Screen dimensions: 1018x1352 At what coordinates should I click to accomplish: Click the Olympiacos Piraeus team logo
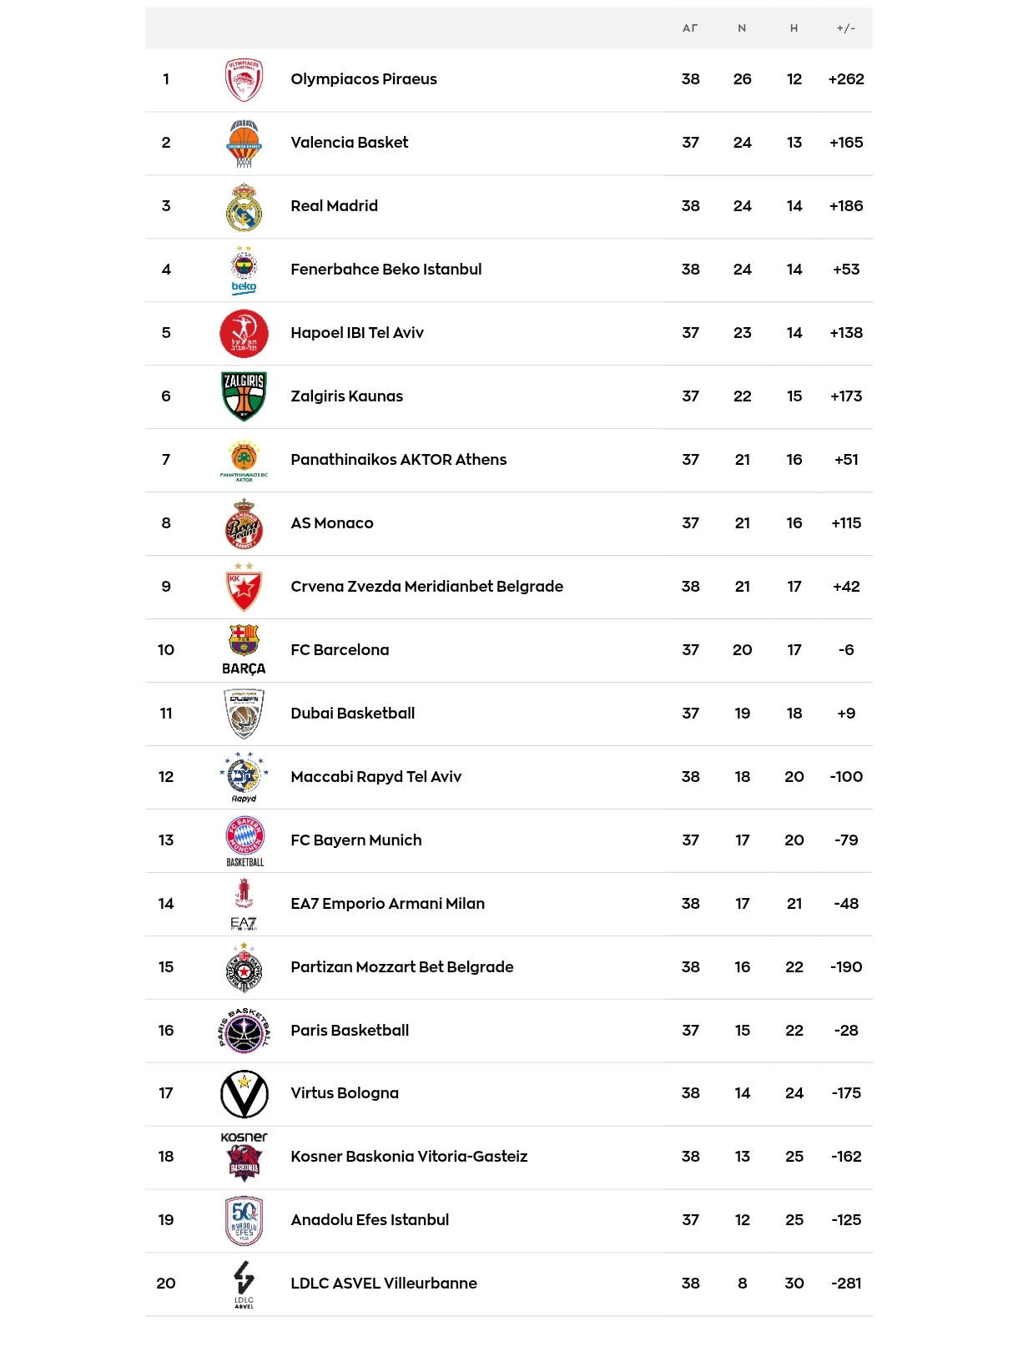pyautogui.click(x=244, y=80)
